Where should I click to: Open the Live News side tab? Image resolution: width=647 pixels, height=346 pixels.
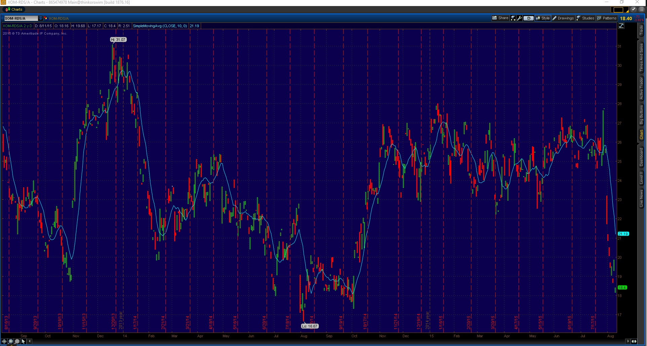641,198
